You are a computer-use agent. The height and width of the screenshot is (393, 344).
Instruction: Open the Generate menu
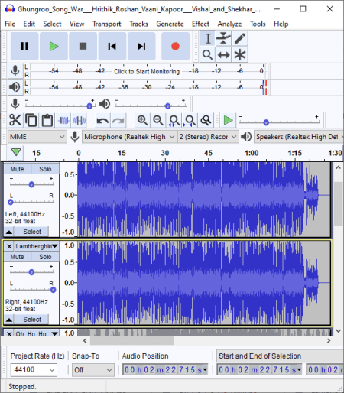pyautogui.click(x=170, y=24)
